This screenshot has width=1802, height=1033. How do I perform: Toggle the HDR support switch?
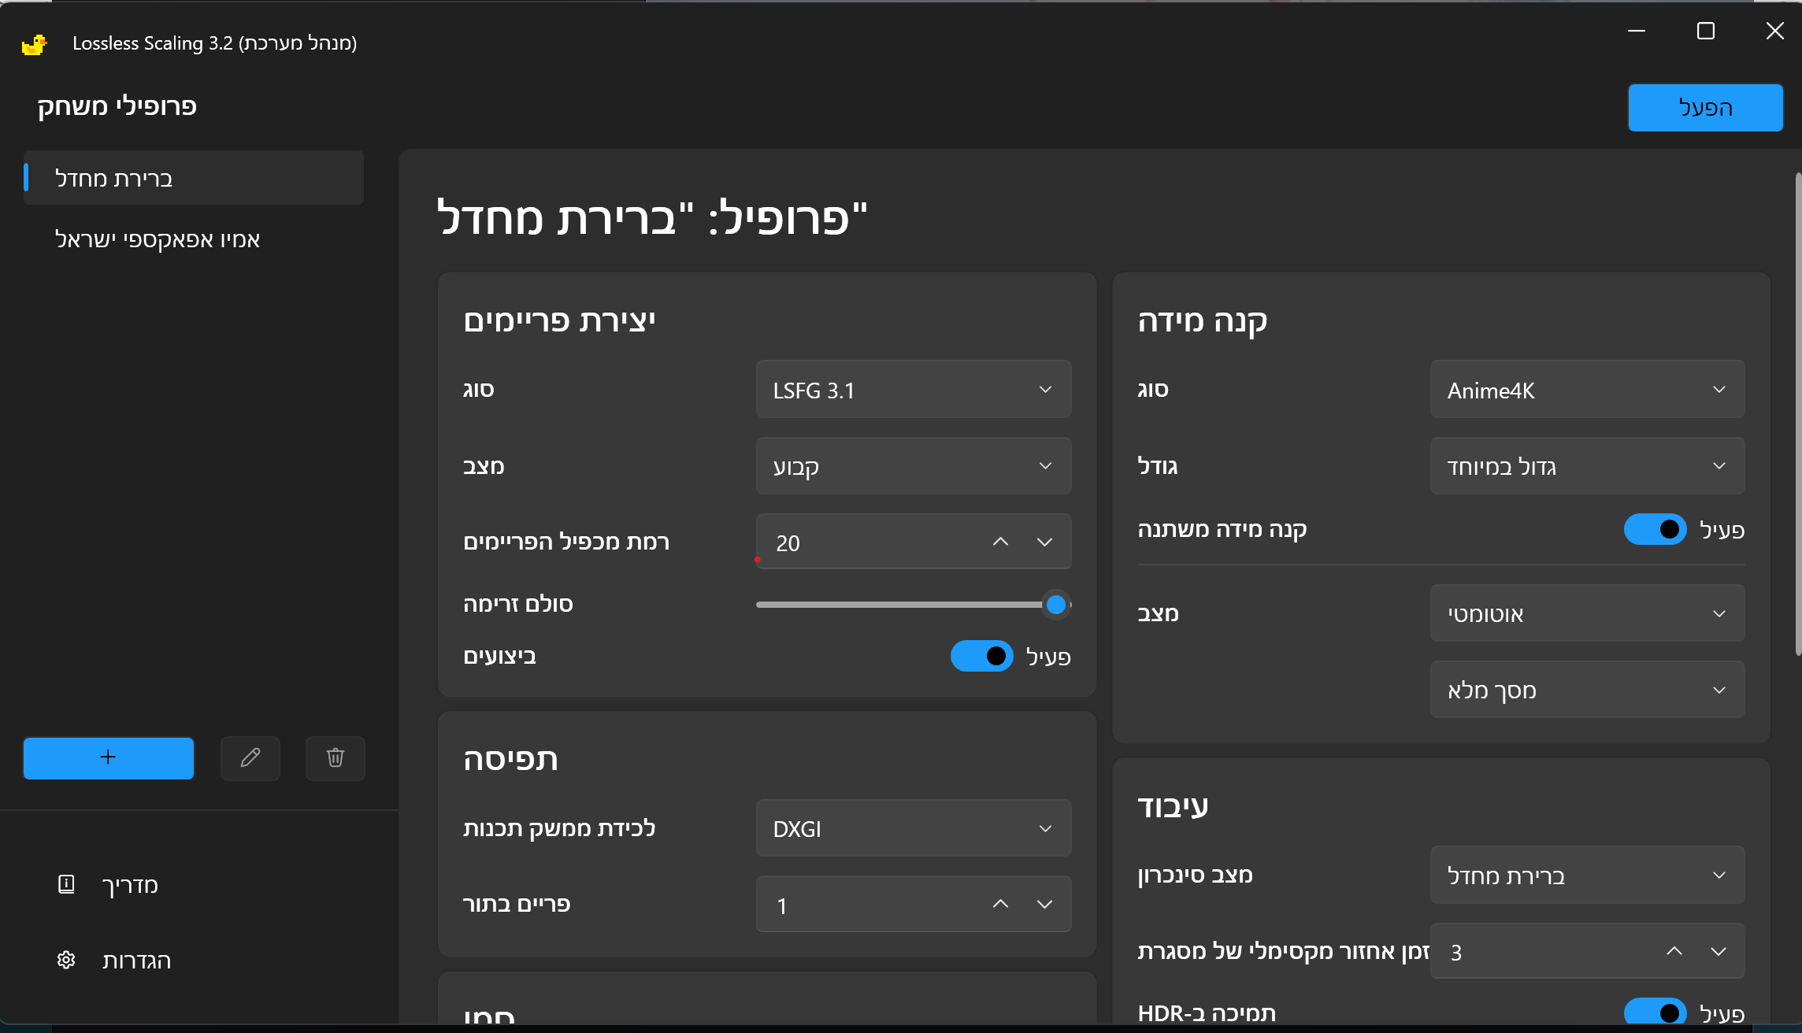pyautogui.click(x=1655, y=1013)
